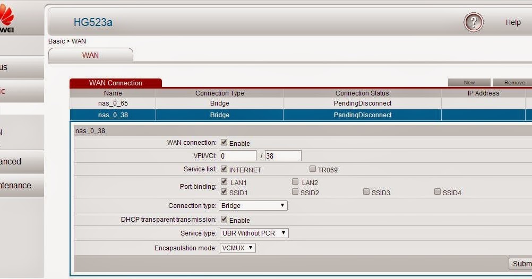Image resolution: width=532 pixels, height=279 pixels.
Task: Toggle LAN1 port binding checkbox
Action: coord(224,182)
